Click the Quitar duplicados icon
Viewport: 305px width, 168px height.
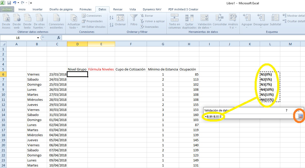coord(189,18)
